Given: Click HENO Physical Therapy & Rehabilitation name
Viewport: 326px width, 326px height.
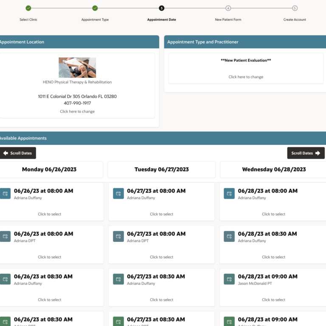Looking at the screenshot, I should 77,82.
